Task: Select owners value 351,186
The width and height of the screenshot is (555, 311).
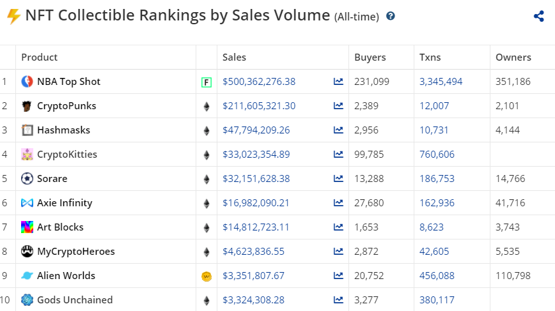Action: (513, 82)
